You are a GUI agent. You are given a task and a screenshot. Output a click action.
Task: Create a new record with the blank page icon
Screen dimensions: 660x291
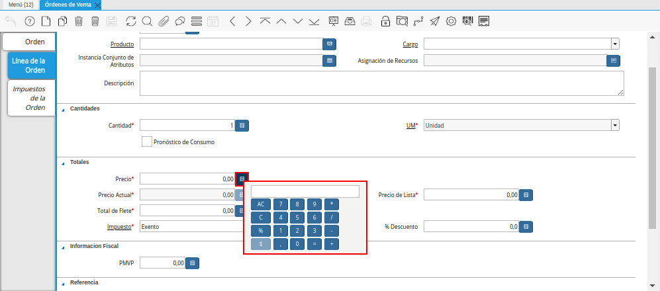[46, 21]
